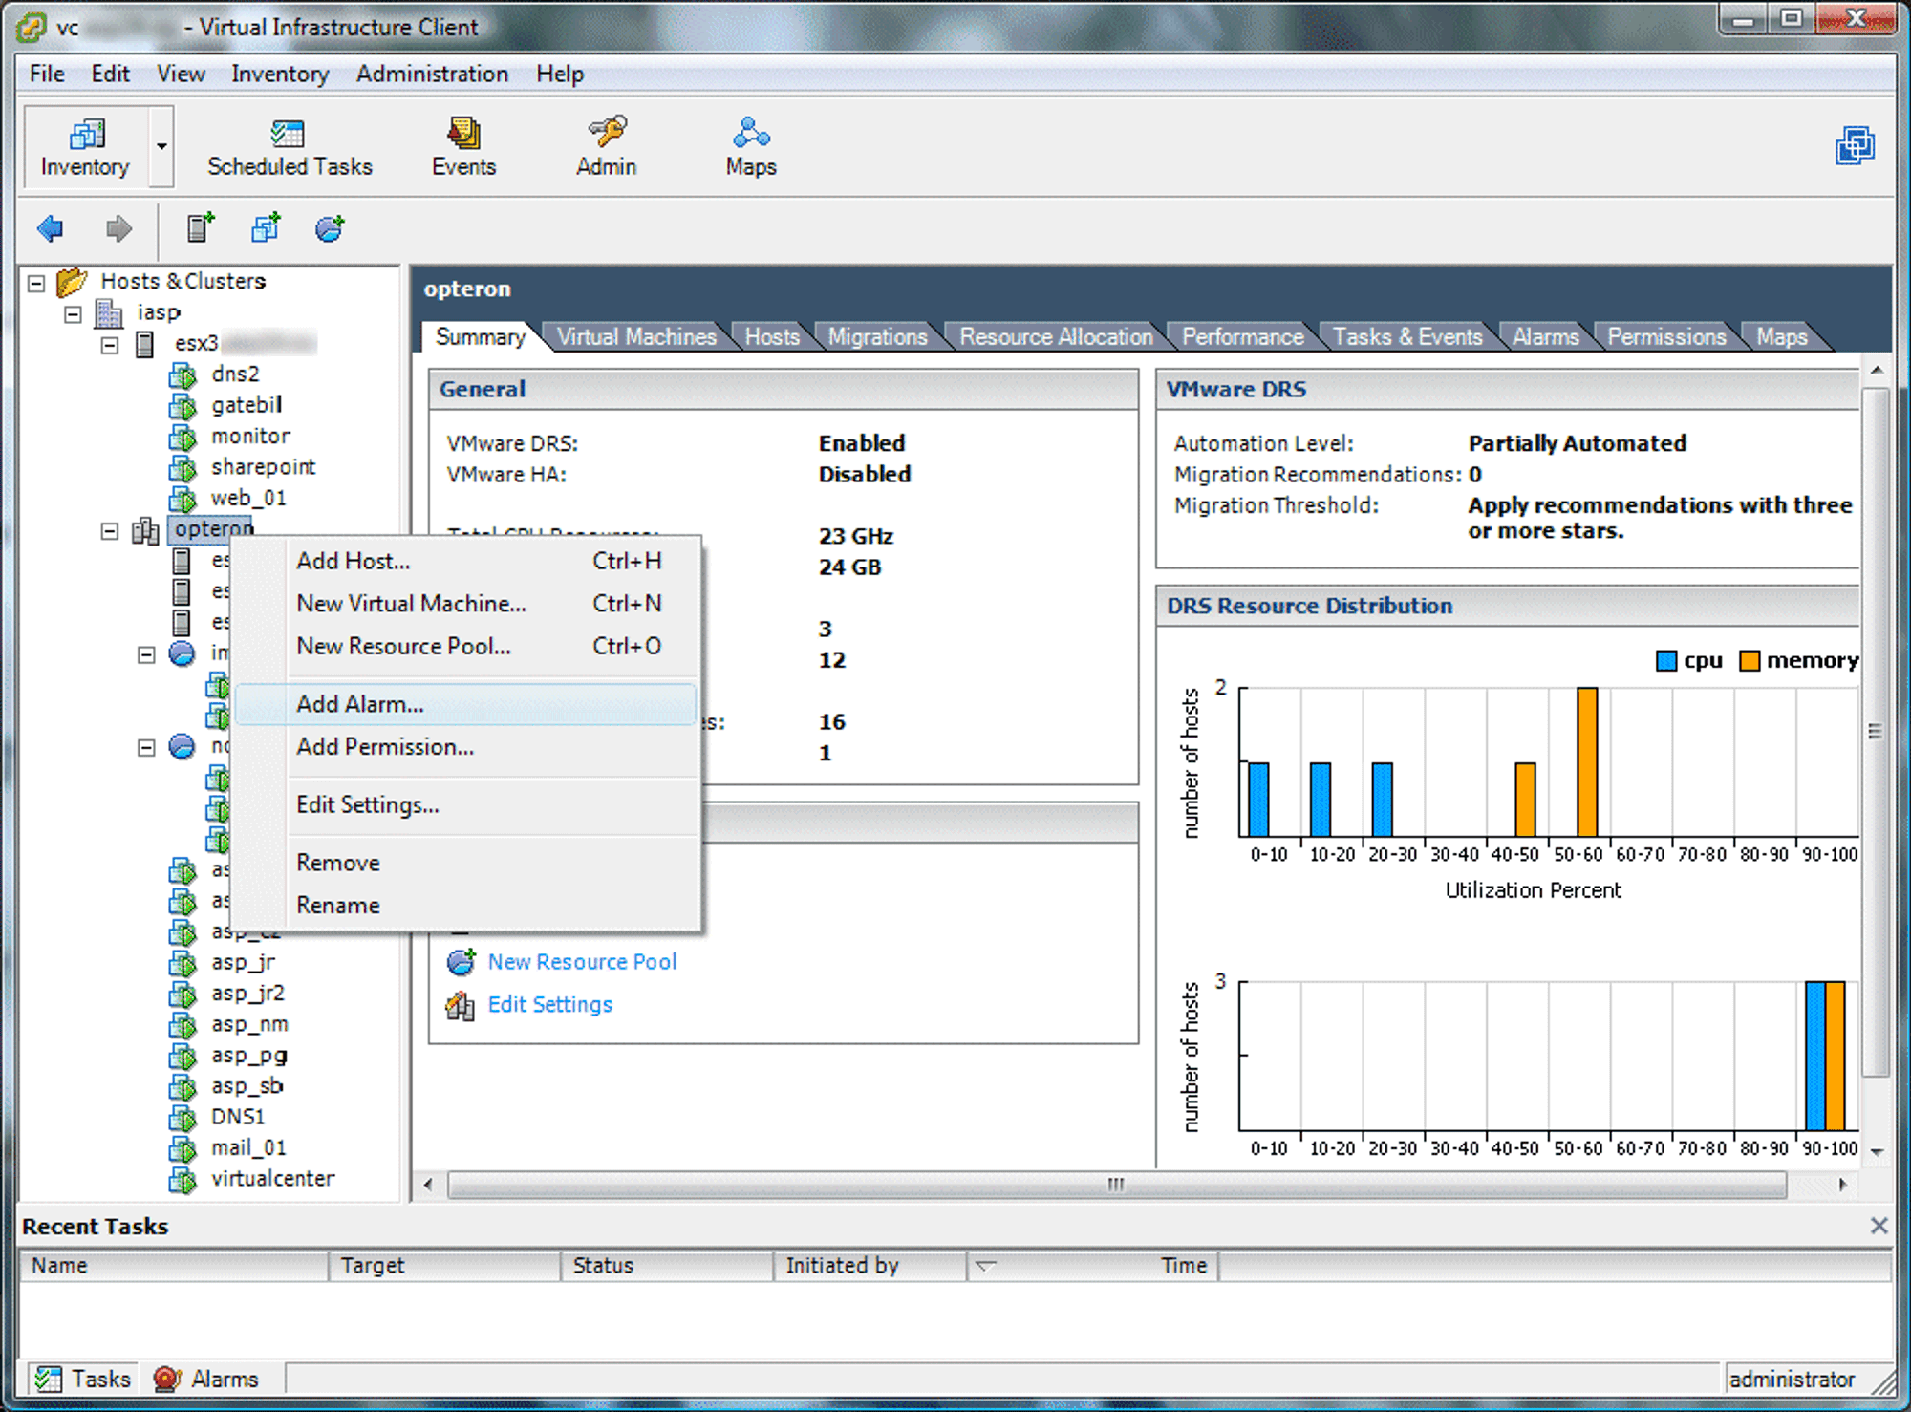This screenshot has width=1911, height=1412.
Task: Select the asp_jr virtual machine
Action: pyautogui.click(x=243, y=962)
